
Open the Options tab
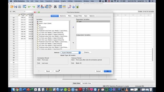[x=92, y=16]
